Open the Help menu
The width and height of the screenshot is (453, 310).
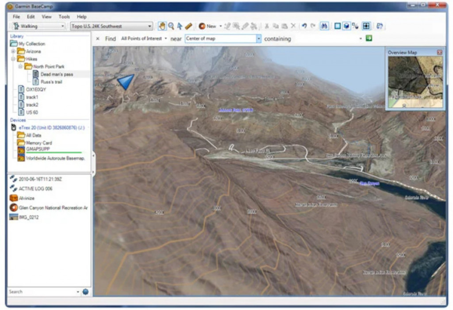(82, 17)
